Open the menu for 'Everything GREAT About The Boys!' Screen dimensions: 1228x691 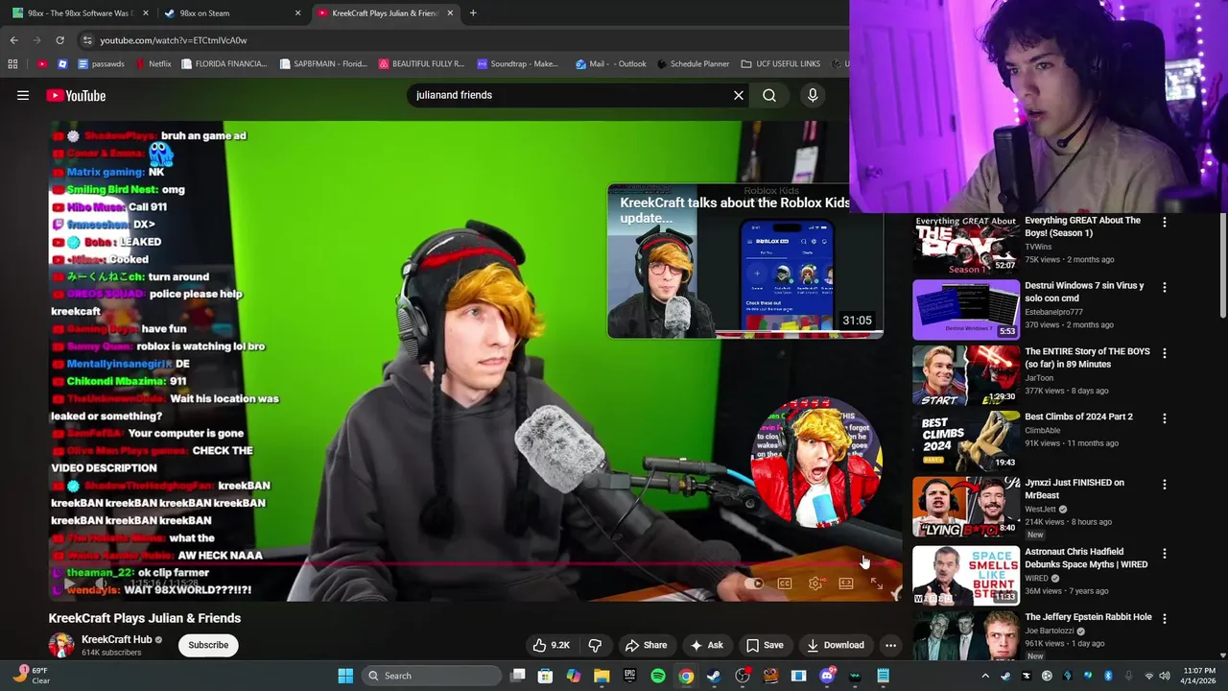(x=1165, y=222)
